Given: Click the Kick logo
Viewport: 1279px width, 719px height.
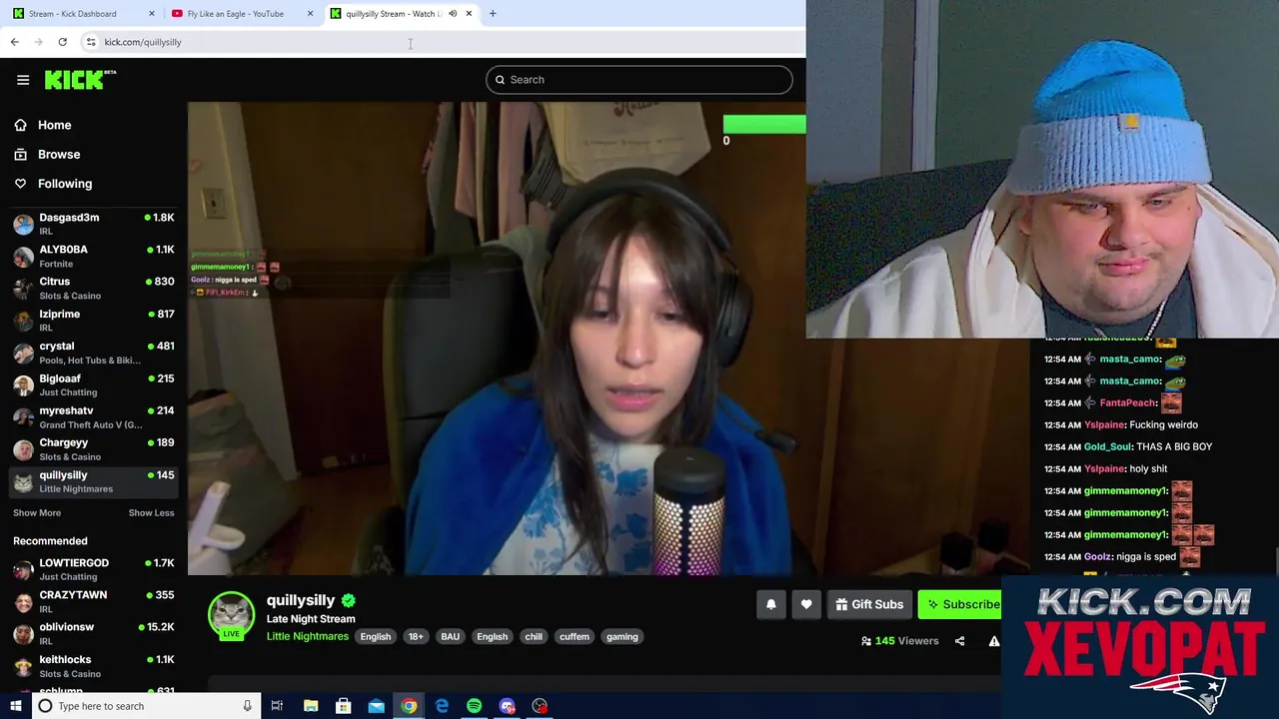Looking at the screenshot, I should [80, 80].
